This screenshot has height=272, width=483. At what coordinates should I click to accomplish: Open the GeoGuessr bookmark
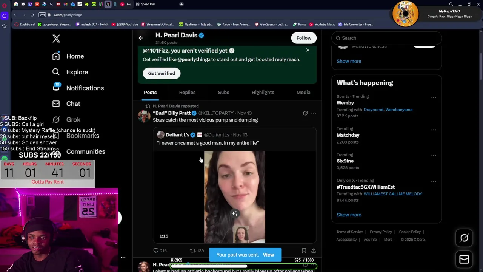271,25
